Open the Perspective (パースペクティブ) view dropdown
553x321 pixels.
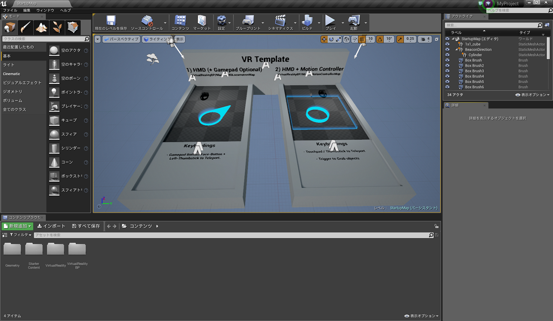click(121, 39)
